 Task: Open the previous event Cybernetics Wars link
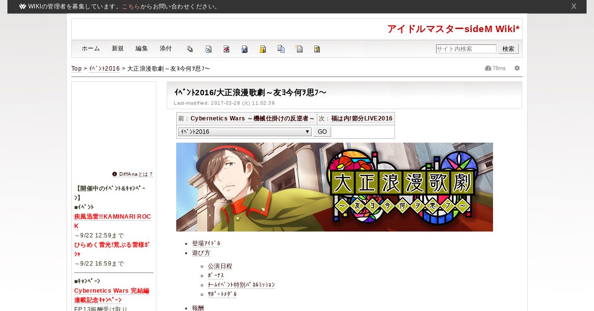(x=252, y=118)
